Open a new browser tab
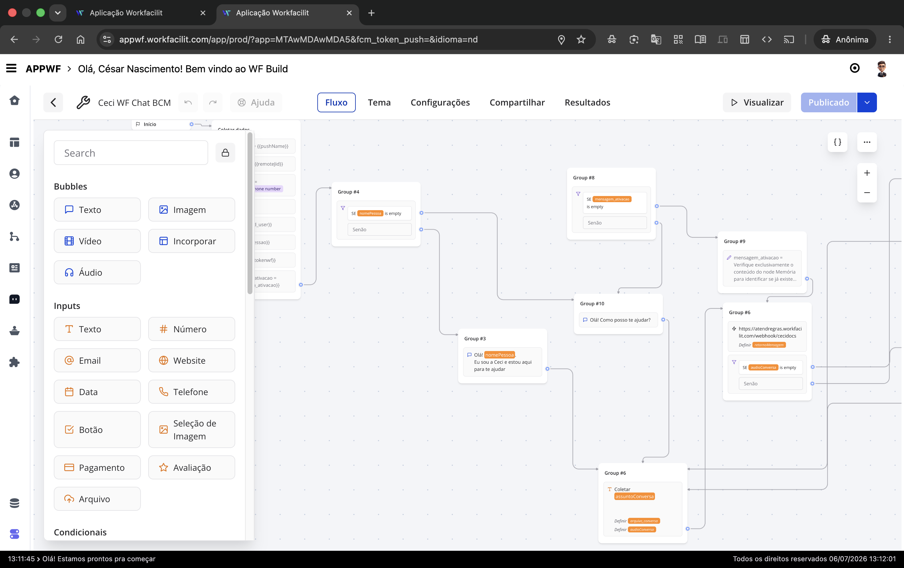This screenshot has height=568, width=904. pyautogui.click(x=371, y=13)
